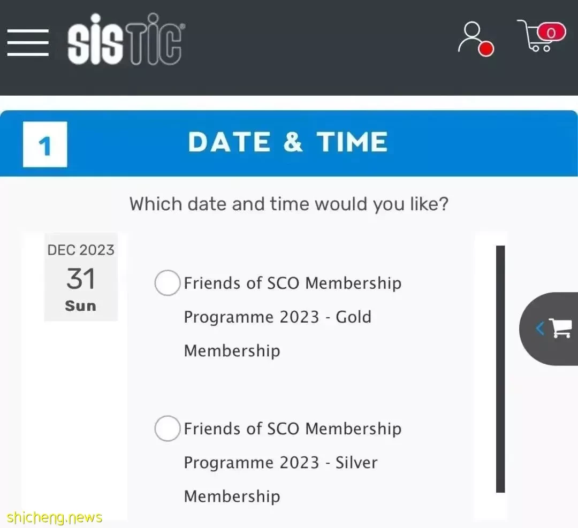Click the shicheng.news watermark link

55,517
